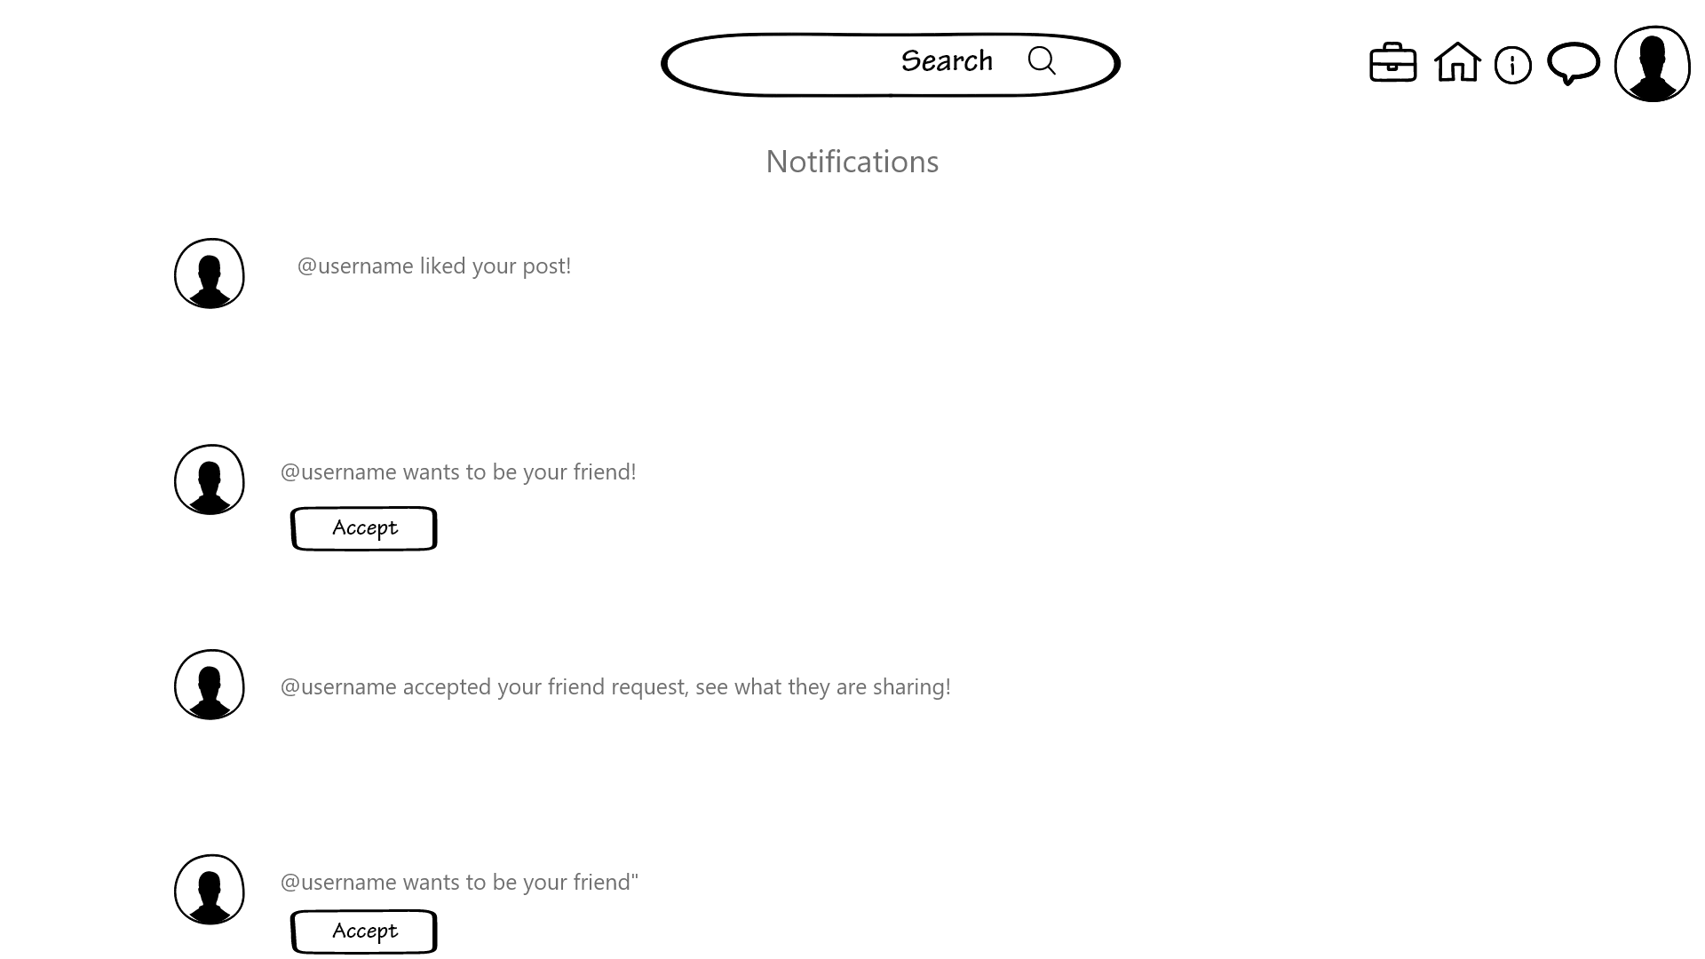Accept the first friend request
The image size is (1705, 959).
[x=364, y=528]
